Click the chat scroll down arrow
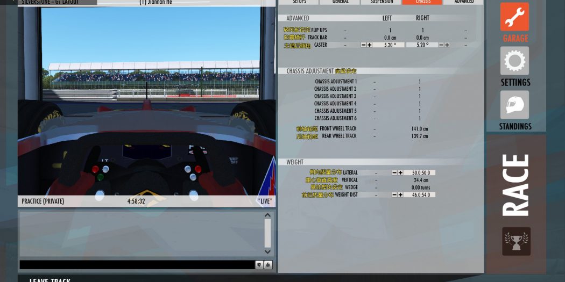 (x=267, y=252)
